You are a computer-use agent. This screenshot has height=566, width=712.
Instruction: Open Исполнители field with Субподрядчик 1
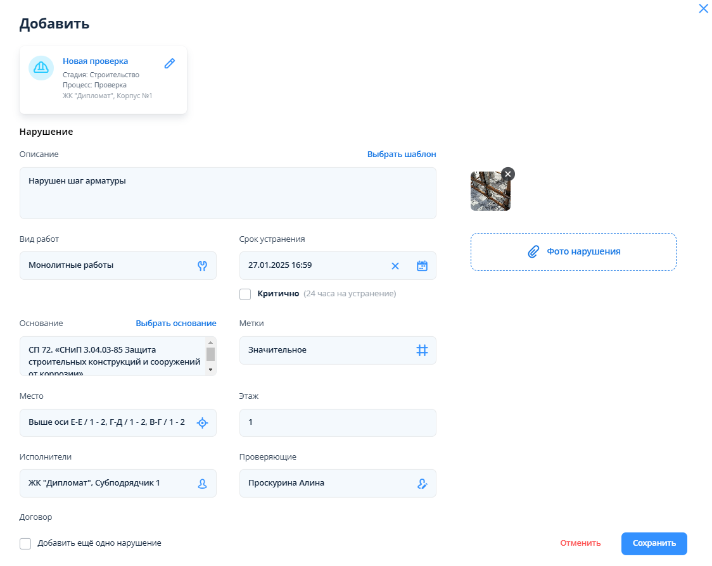[x=108, y=484]
